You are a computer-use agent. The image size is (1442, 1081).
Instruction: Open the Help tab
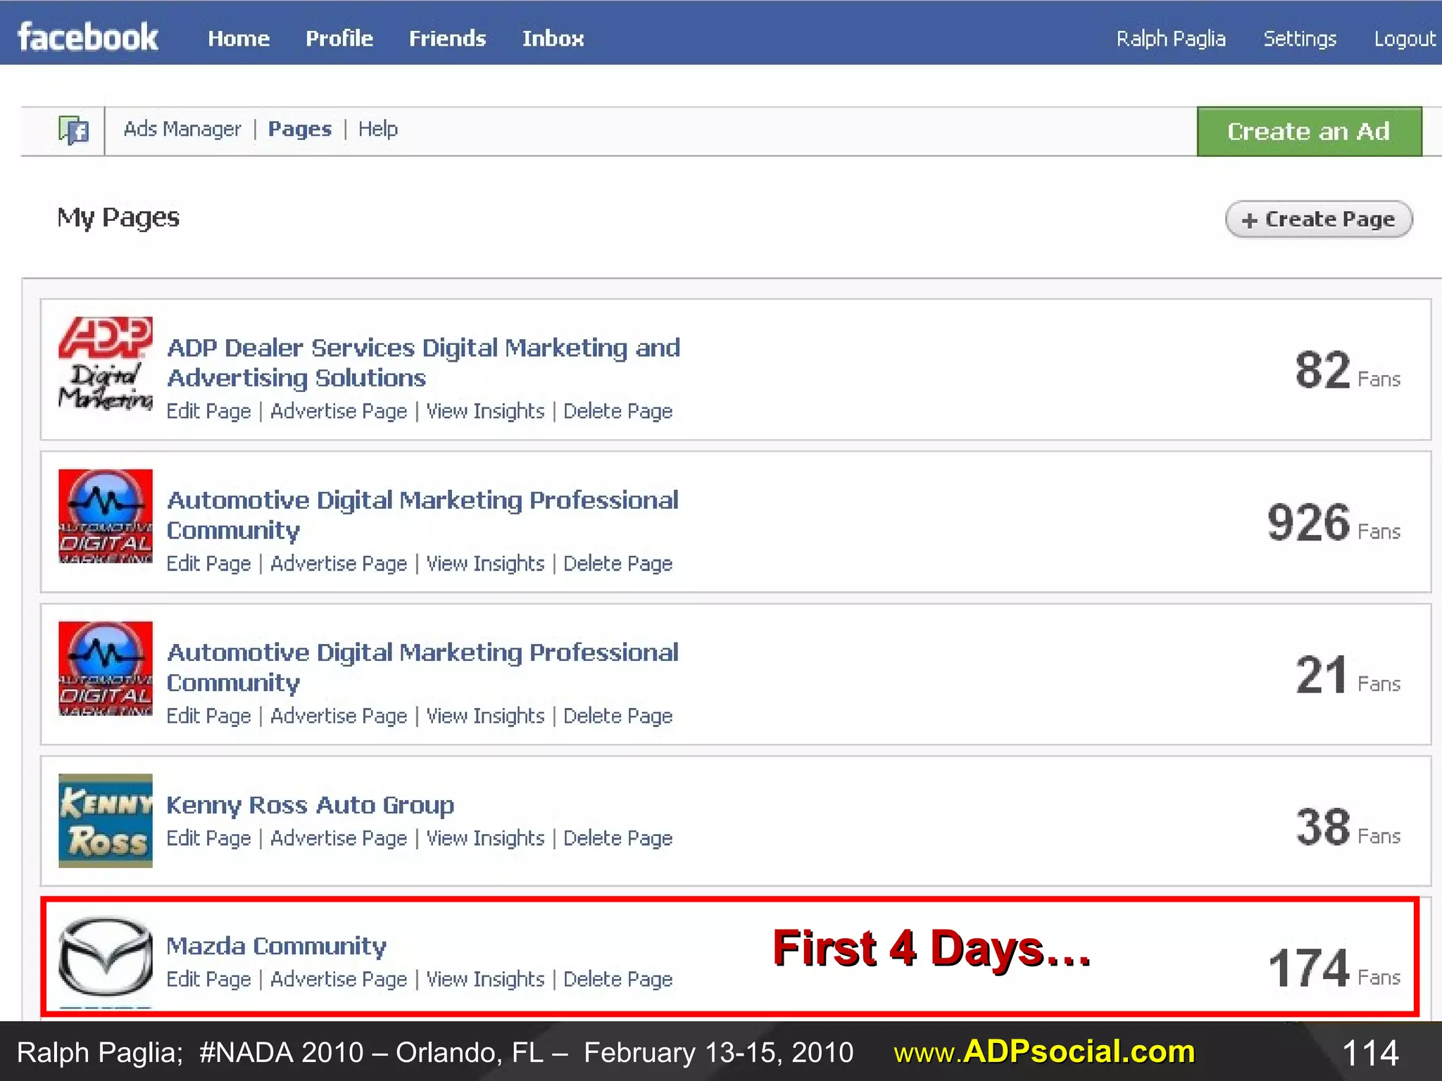378,129
